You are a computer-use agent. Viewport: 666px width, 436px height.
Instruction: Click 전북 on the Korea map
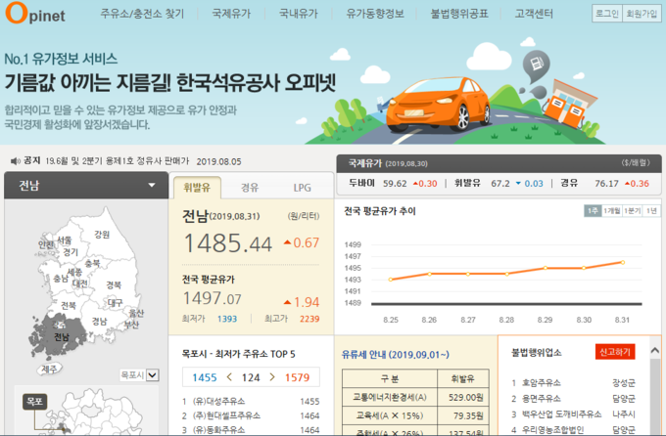click(x=69, y=305)
